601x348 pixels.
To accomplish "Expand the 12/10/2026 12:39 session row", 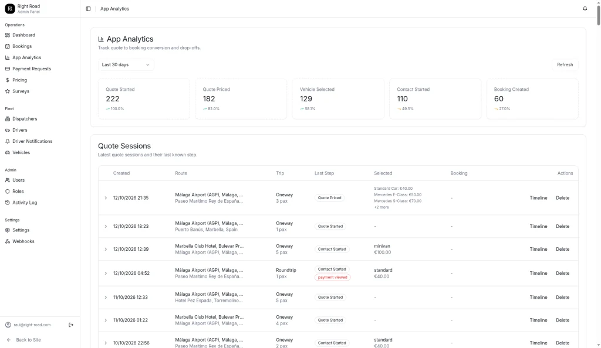I will [x=106, y=250].
